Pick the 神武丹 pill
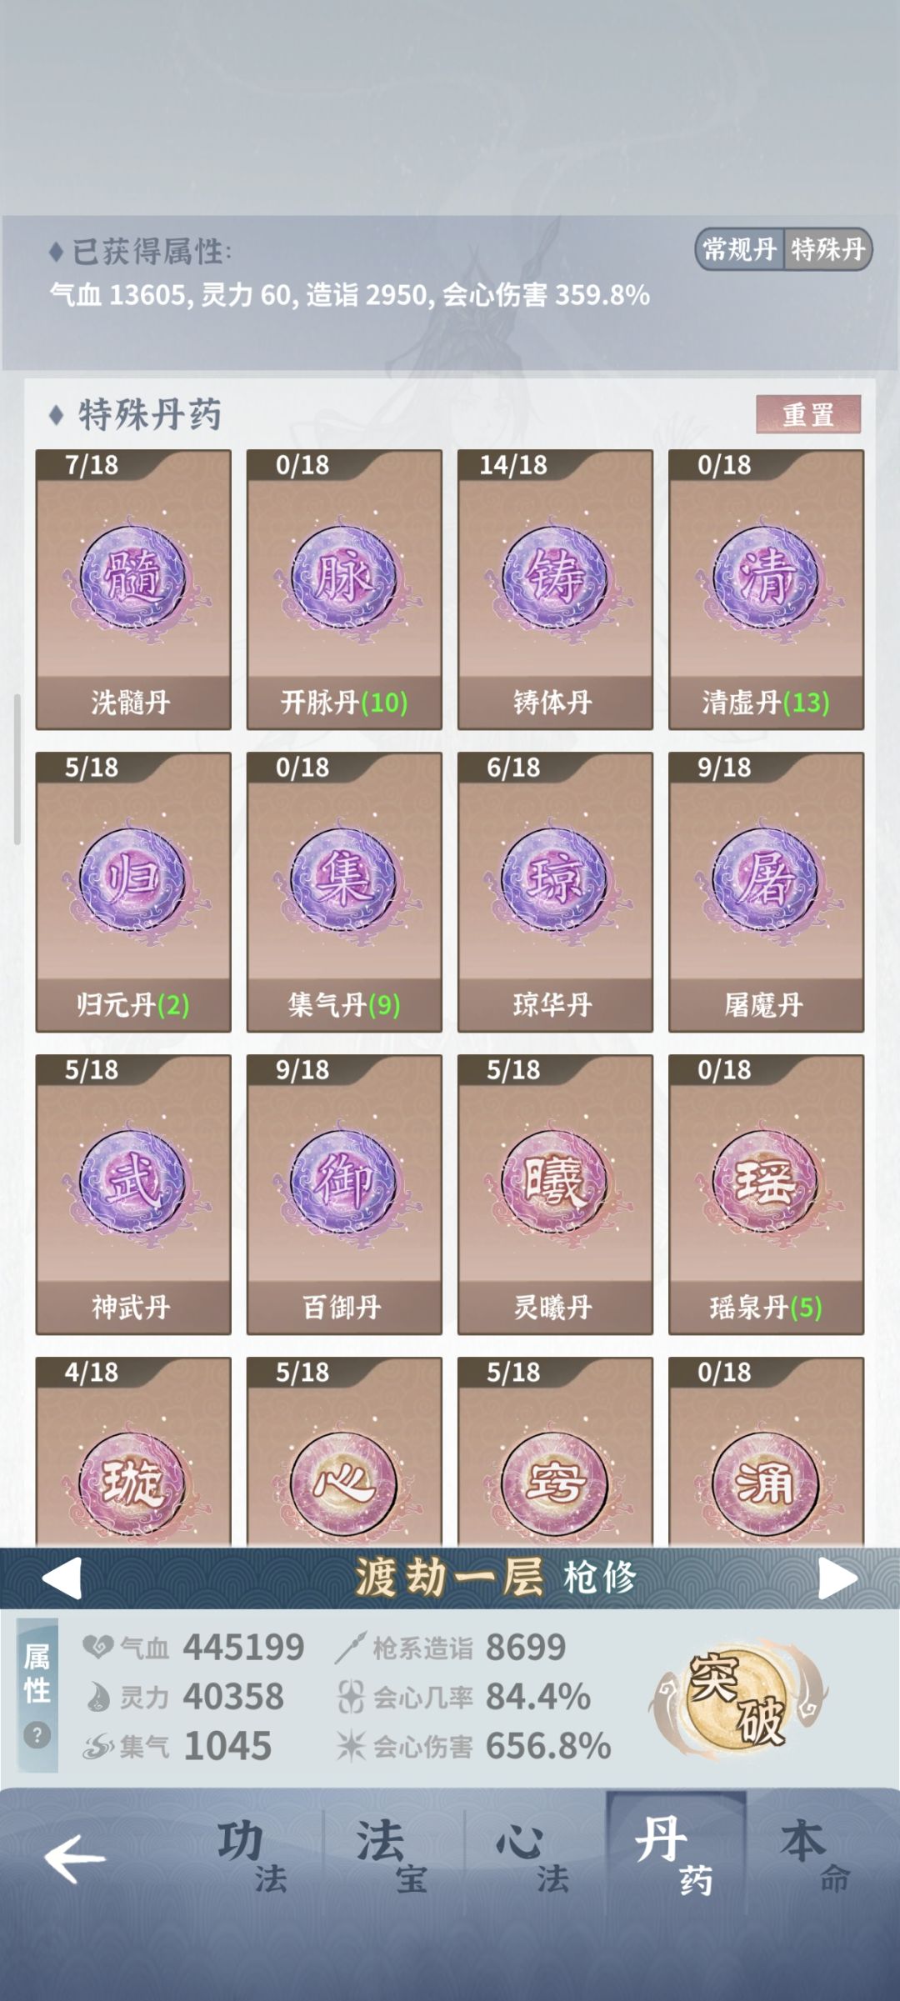Screen dimensions: 900x2001 tap(133, 1194)
